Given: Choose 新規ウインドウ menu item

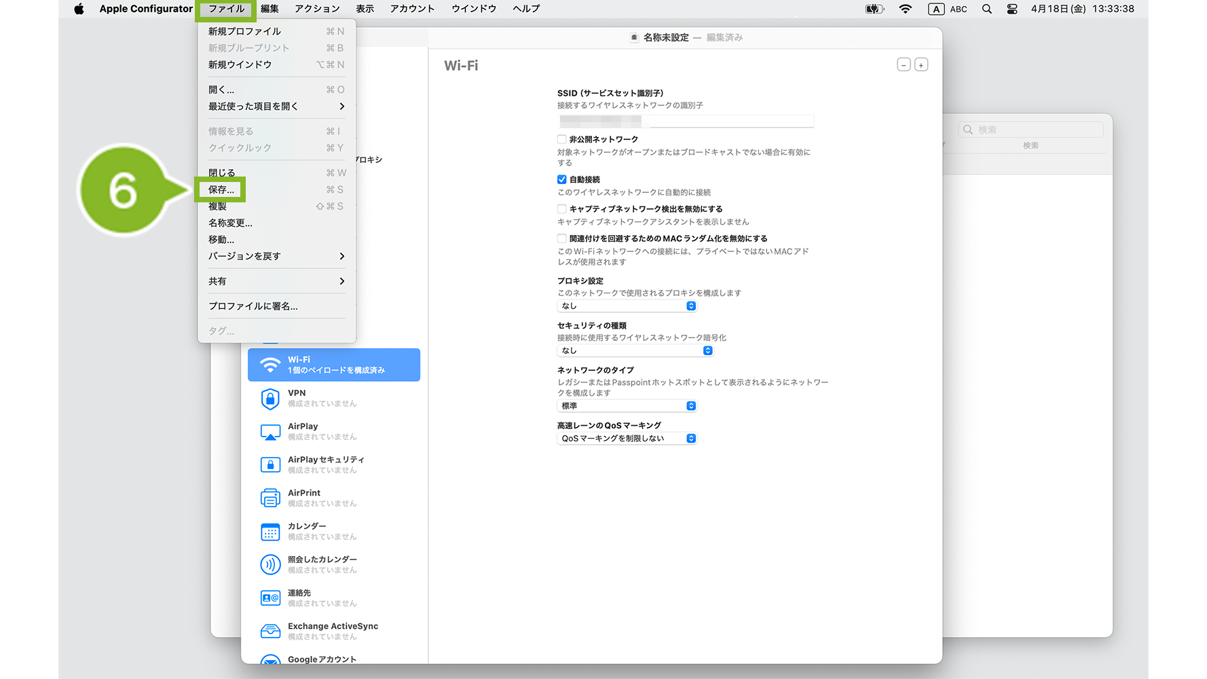Looking at the screenshot, I should [276, 65].
